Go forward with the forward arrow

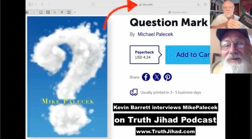point(49,5)
